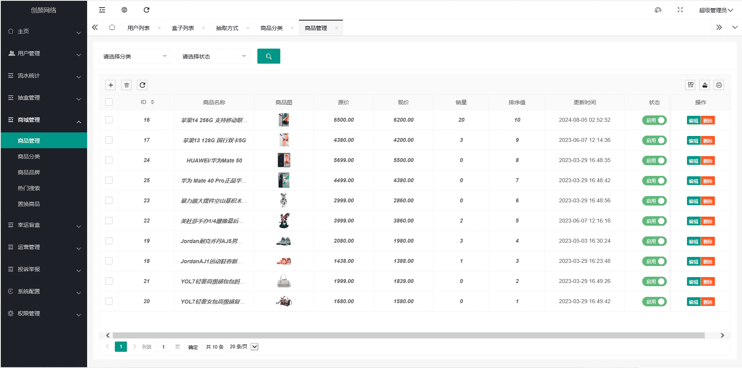742x368 pixels.
Task: Open 商品分类 in the sidebar
Action: pos(29,157)
